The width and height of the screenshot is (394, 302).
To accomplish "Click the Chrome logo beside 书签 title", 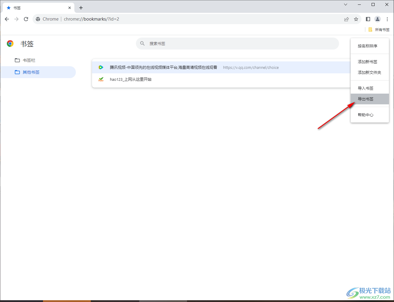I will click(10, 44).
